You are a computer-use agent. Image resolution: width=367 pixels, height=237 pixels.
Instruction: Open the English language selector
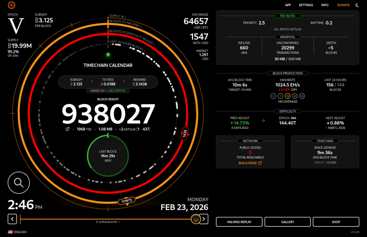tap(17, 232)
